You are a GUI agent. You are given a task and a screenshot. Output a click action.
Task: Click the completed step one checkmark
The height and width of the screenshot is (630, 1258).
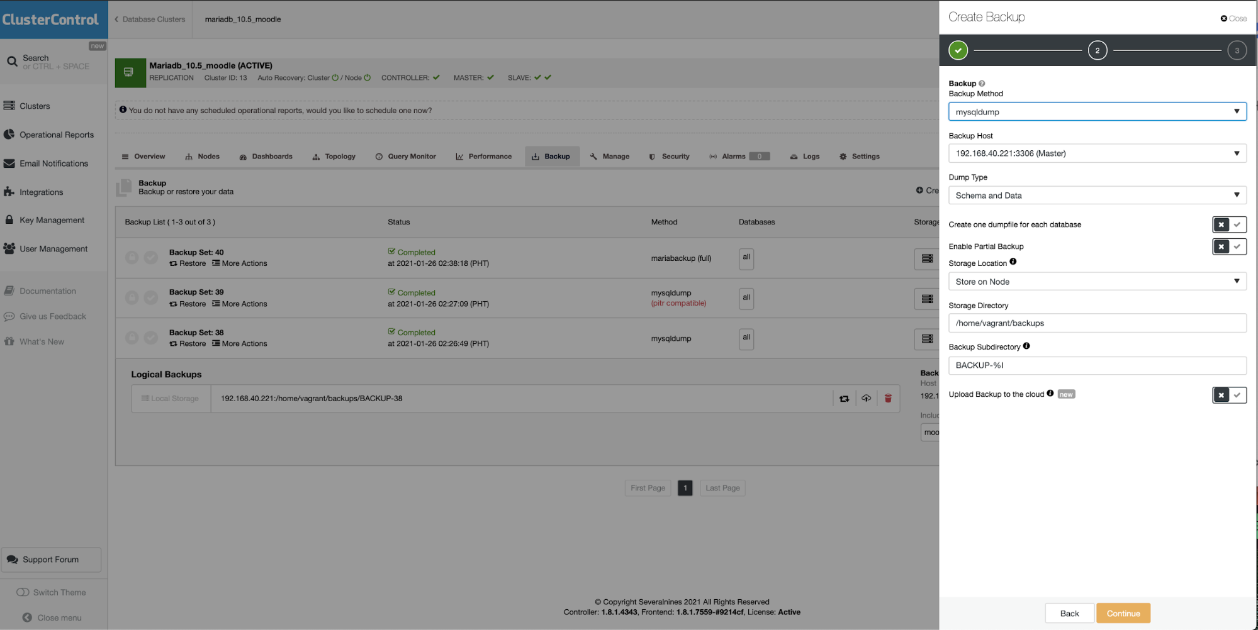[958, 50]
